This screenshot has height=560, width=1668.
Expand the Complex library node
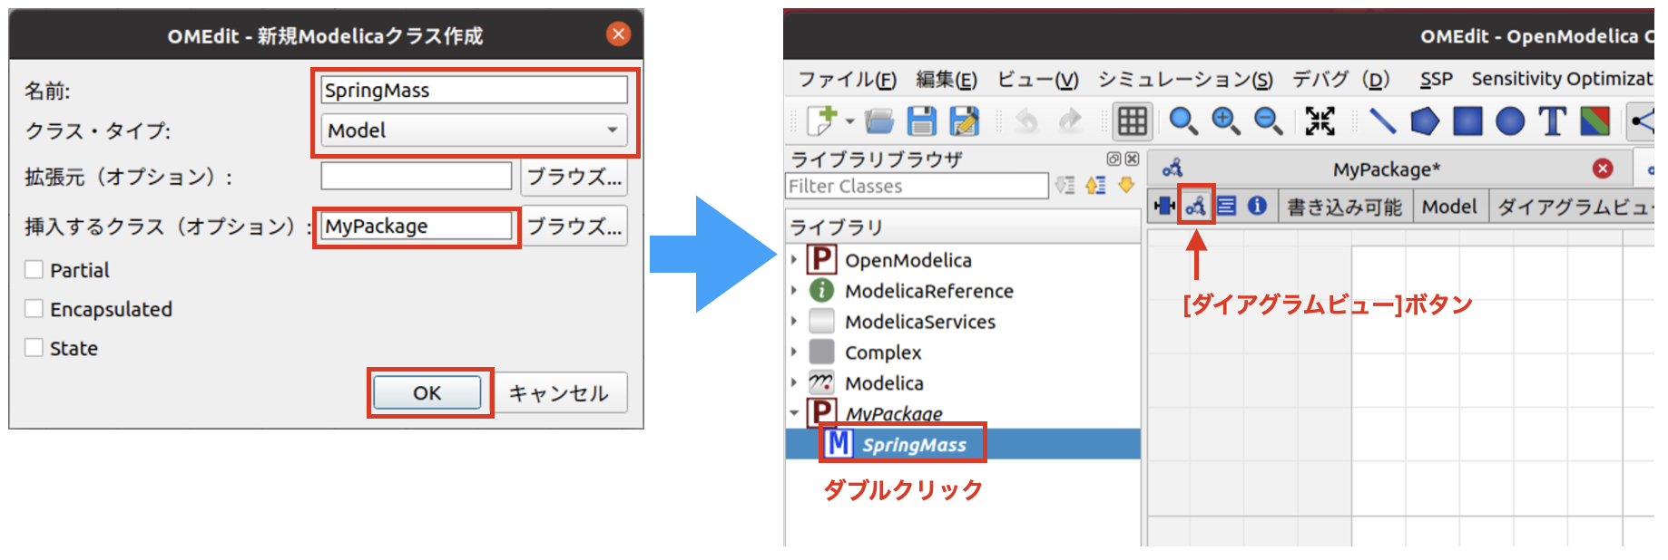pos(794,352)
